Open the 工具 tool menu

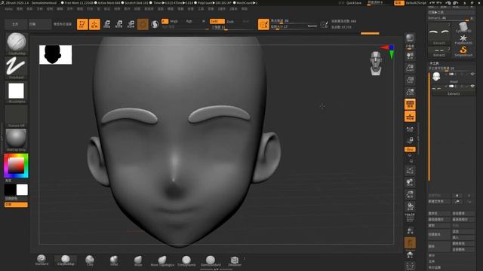coord(201,9)
